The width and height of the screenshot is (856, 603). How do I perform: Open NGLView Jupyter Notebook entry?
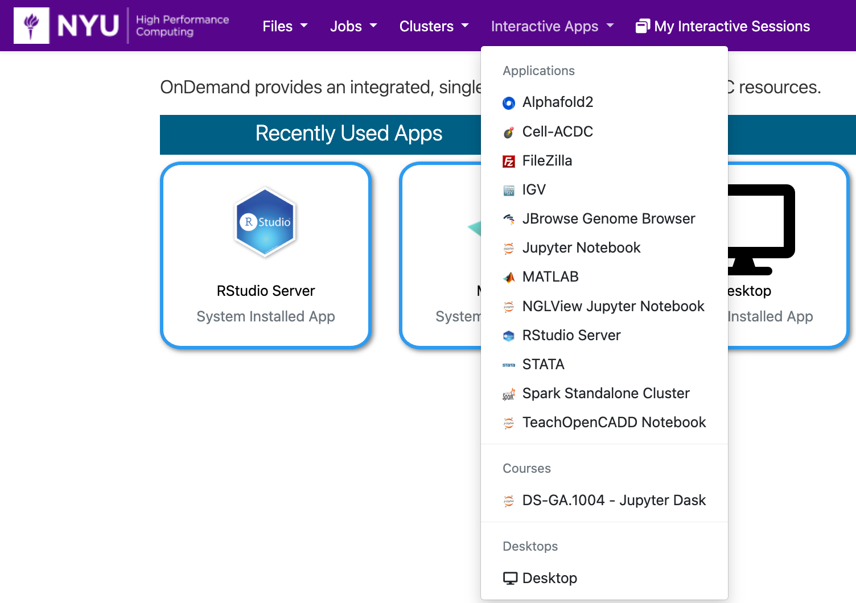click(x=604, y=306)
